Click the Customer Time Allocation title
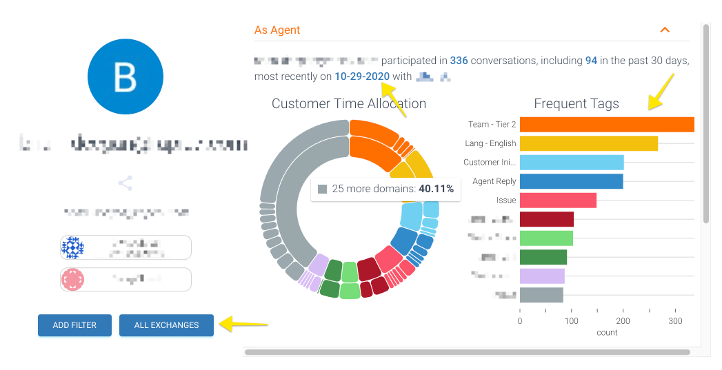The width and height of the screenshot is (722, 370). tap(349, 103)
